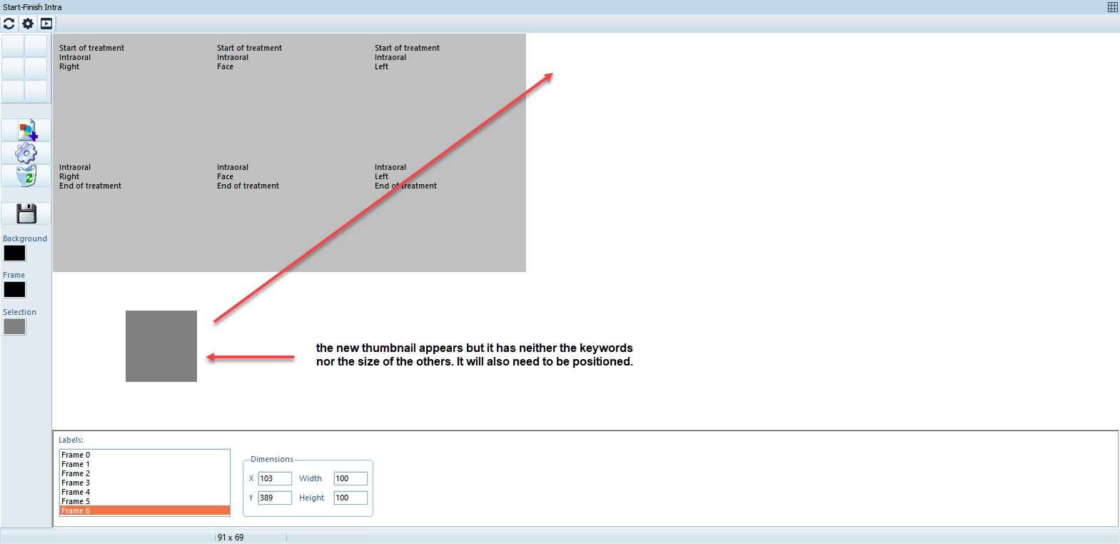1120x544 pixels.
Task: Open the Selection color swatch
Action: (x=14, y=327)
